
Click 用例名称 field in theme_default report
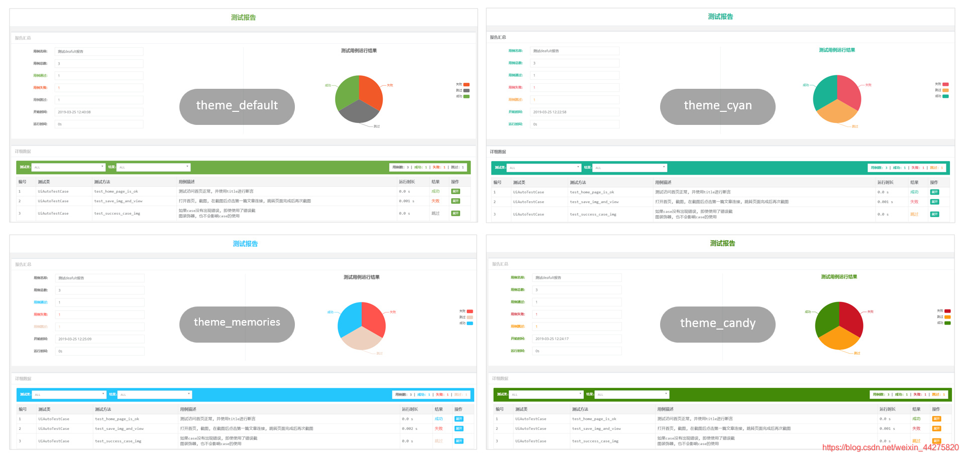point(99,51)
